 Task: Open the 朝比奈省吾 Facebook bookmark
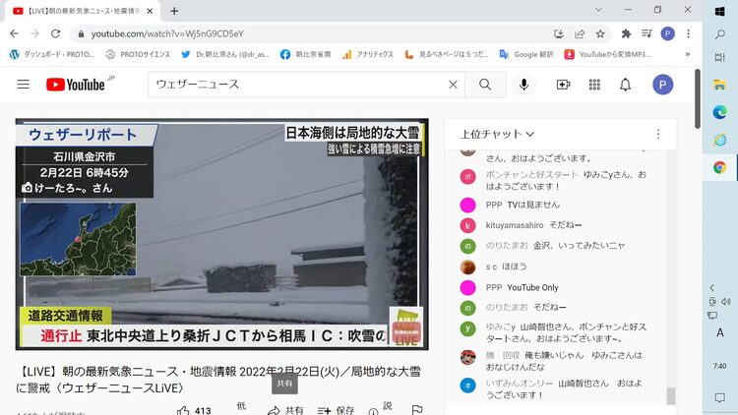305,54
